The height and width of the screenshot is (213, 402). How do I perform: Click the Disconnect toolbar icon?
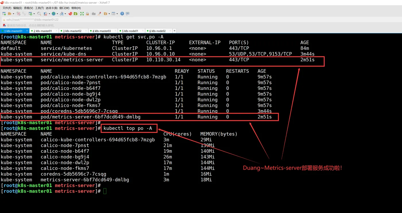[x=18, y=14]
